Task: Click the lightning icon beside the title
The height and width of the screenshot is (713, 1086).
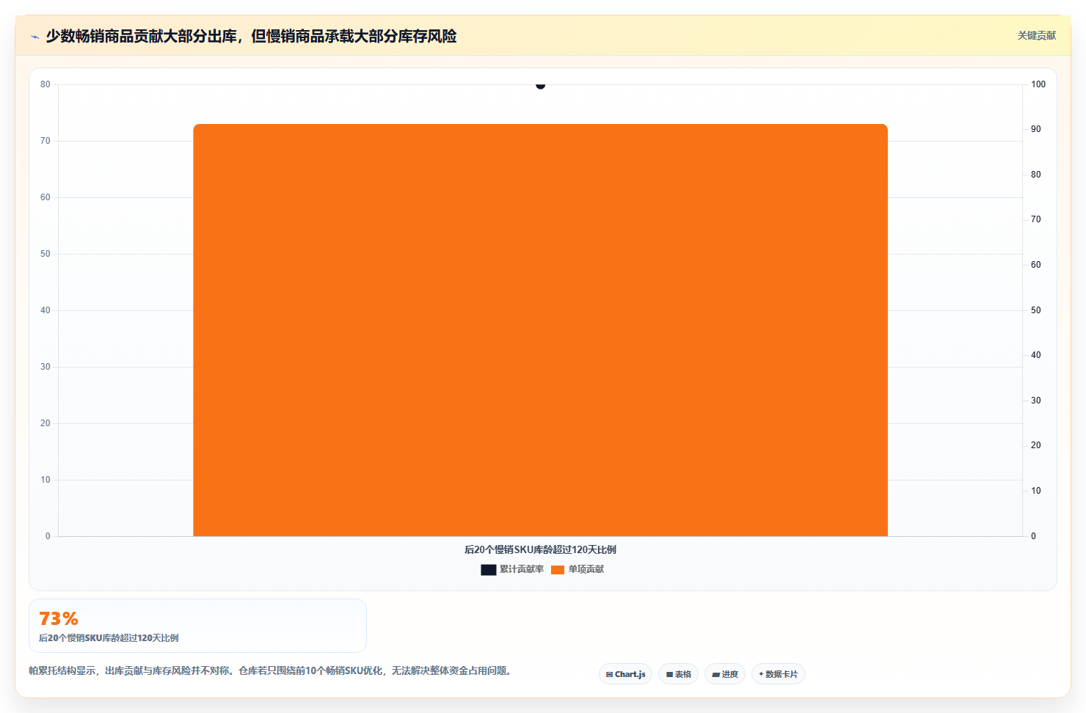Action: click(34, 37)
